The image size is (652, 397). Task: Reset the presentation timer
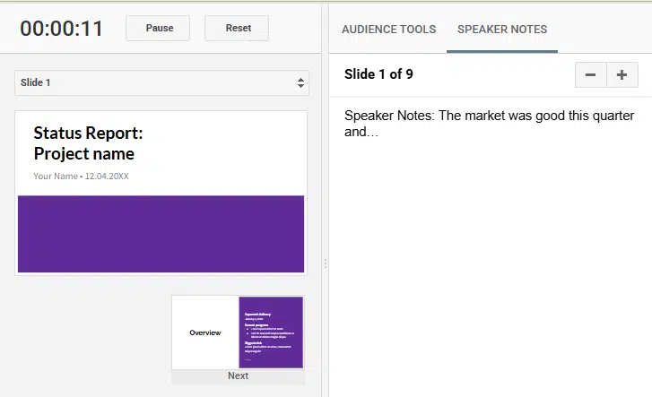(238, 28)
